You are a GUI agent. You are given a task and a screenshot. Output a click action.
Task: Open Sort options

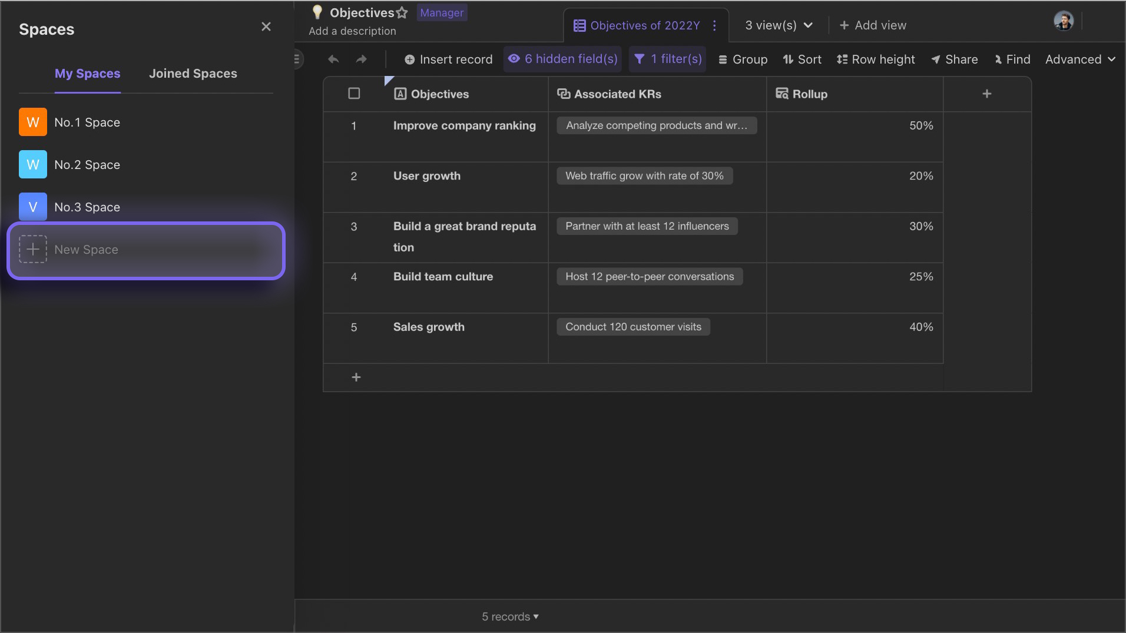(x=802, y=59)
